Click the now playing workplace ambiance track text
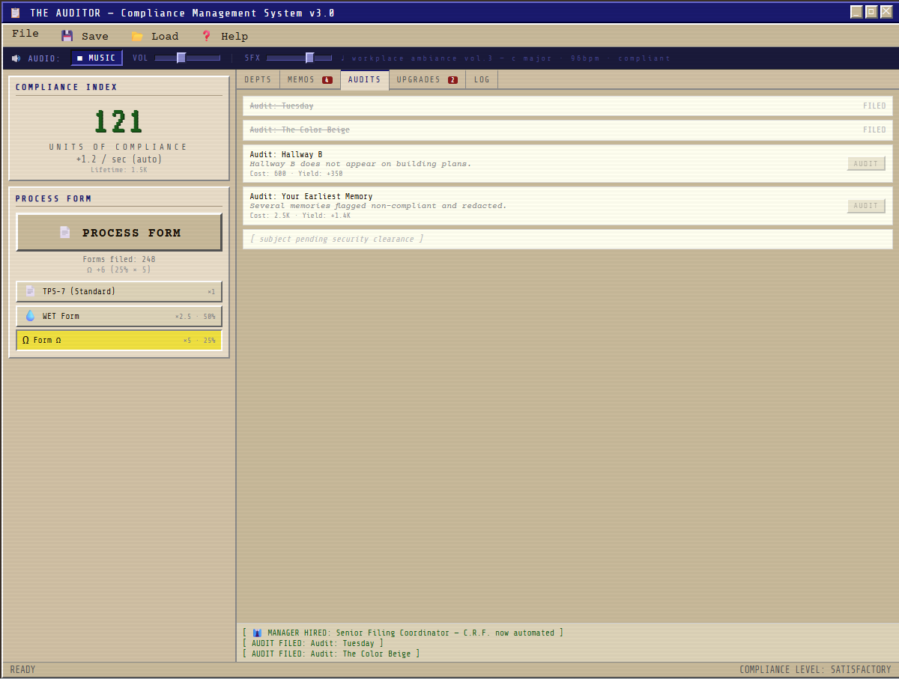899x679 pixels. (x=506, y=58)
